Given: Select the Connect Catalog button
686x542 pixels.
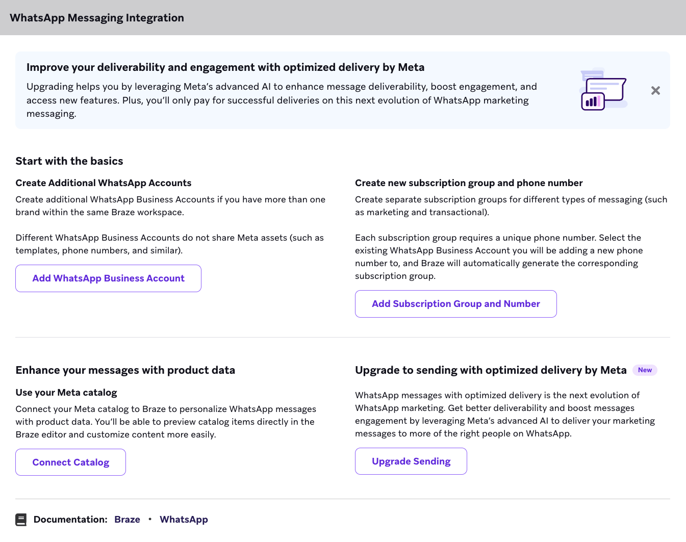Looking at the screenshot, I should point(70,462).
